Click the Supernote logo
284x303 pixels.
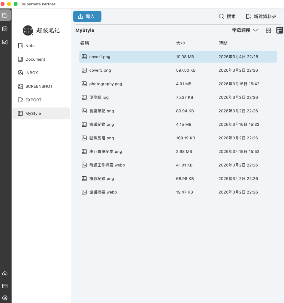(x=41, y=30)
